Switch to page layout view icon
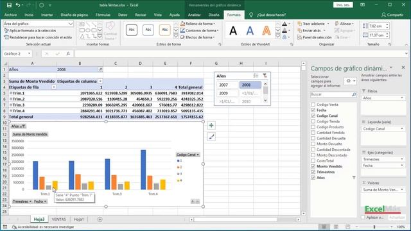The width and height of the screenshot is (411, 231). pos(336,227)
